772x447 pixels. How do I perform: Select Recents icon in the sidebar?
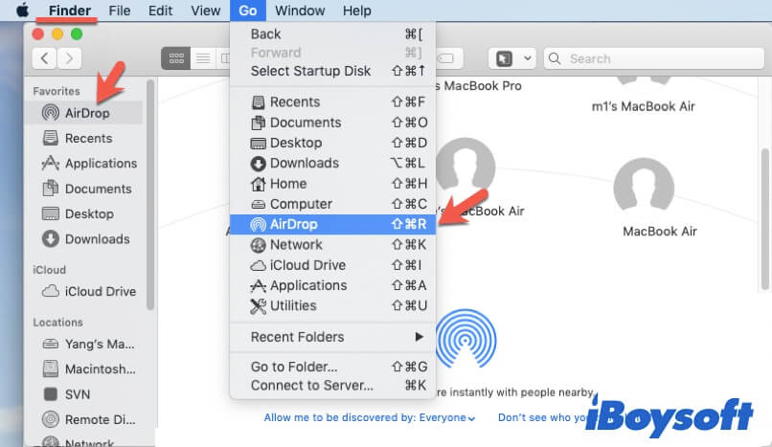(x=50, y=138)
